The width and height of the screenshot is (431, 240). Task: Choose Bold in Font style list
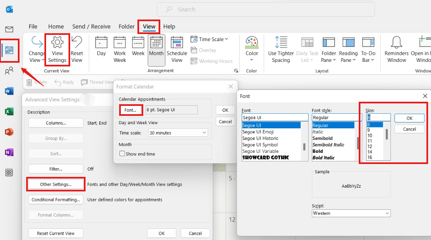coord(318,151)
